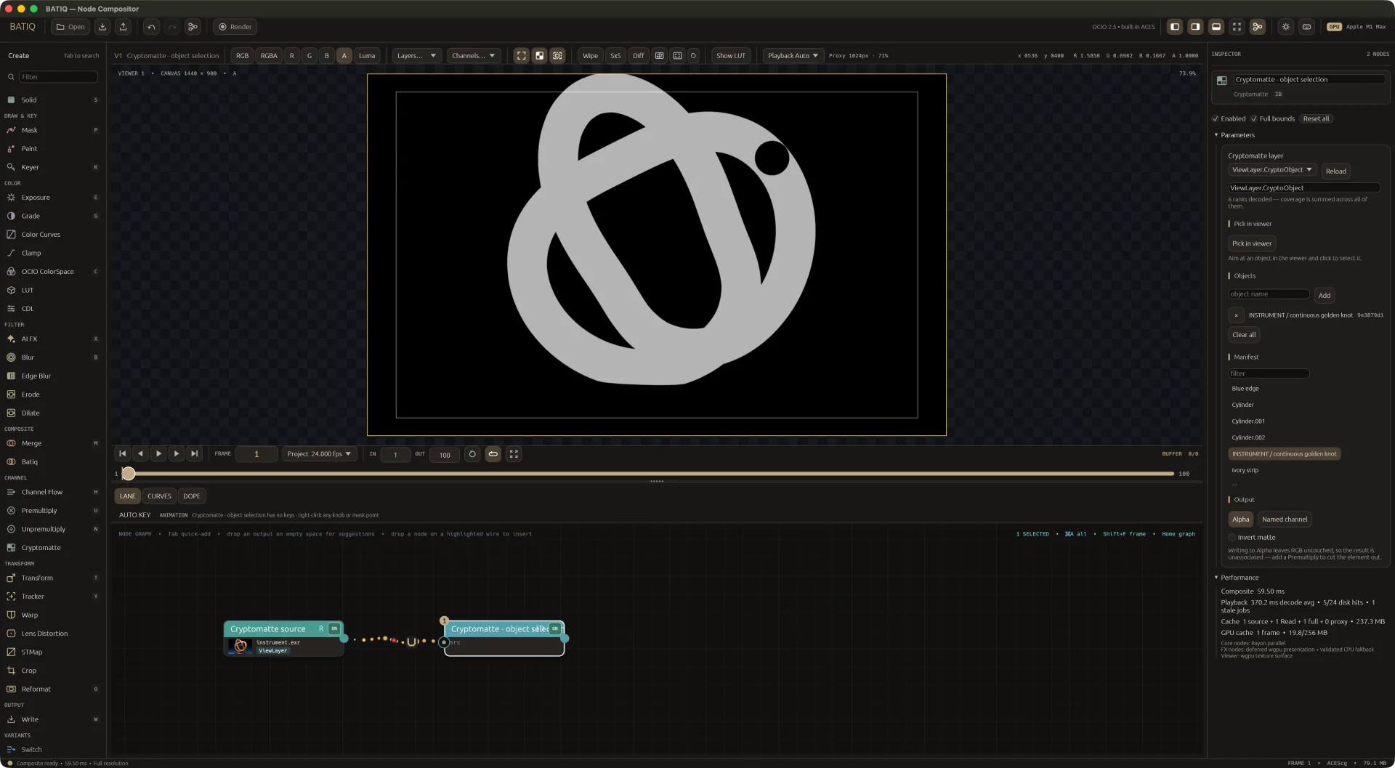Add a Merge node

(52, 443)
